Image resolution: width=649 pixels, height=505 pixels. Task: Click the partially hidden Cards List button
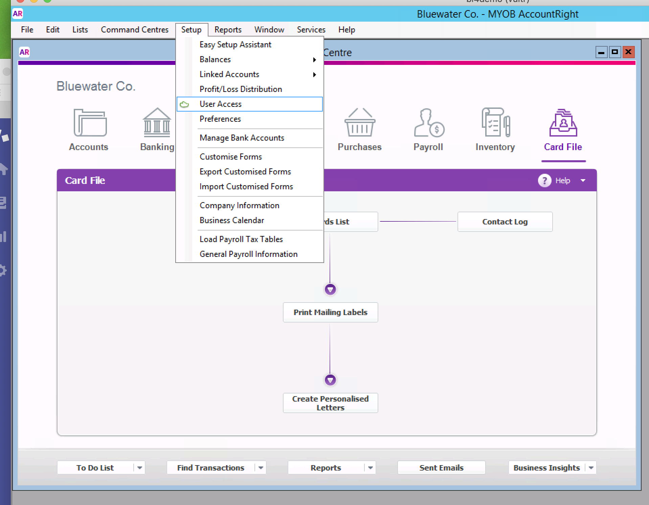[x=351, y=222]
